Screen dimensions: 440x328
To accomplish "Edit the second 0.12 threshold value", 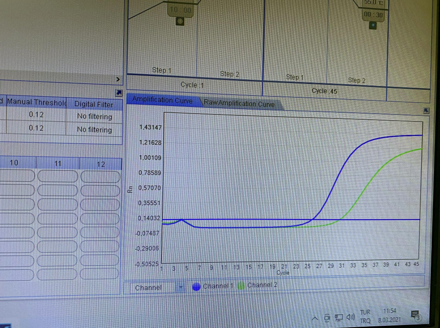I will click(x=36, y=128).
